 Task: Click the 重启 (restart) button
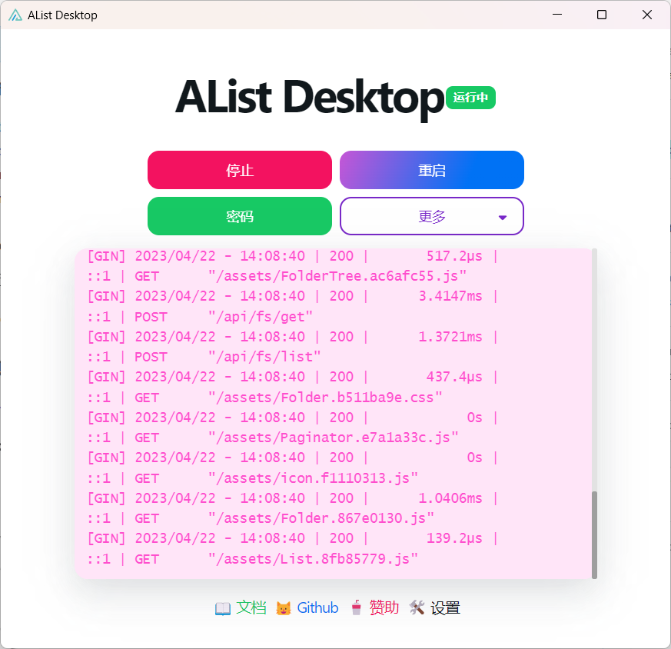432,170
